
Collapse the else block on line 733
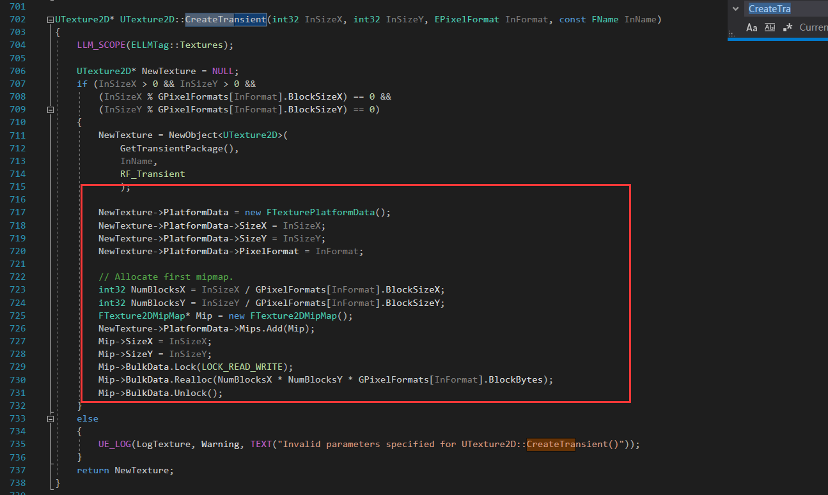click(x=50, y=418)
